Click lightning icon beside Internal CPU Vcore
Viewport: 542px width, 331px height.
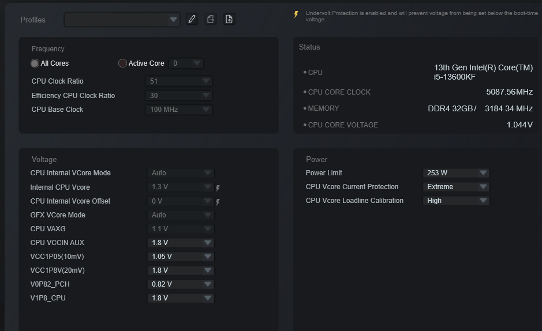218,188
